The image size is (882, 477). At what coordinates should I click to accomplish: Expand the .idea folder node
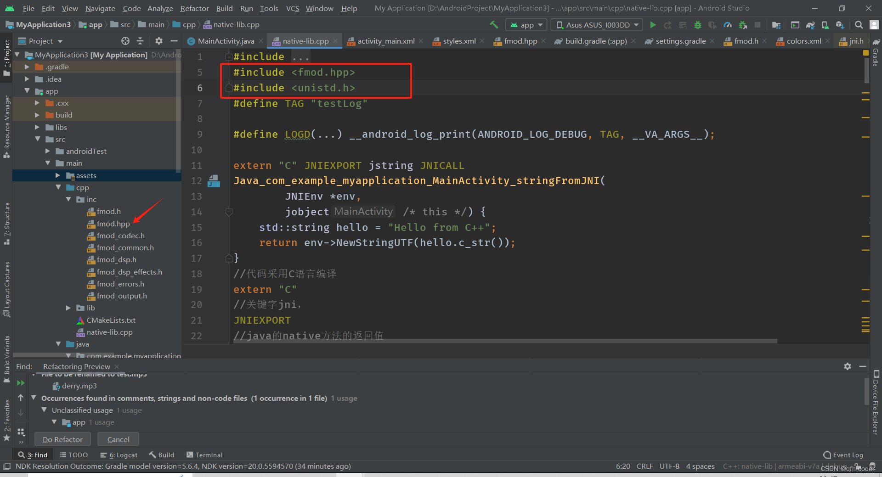27,79
